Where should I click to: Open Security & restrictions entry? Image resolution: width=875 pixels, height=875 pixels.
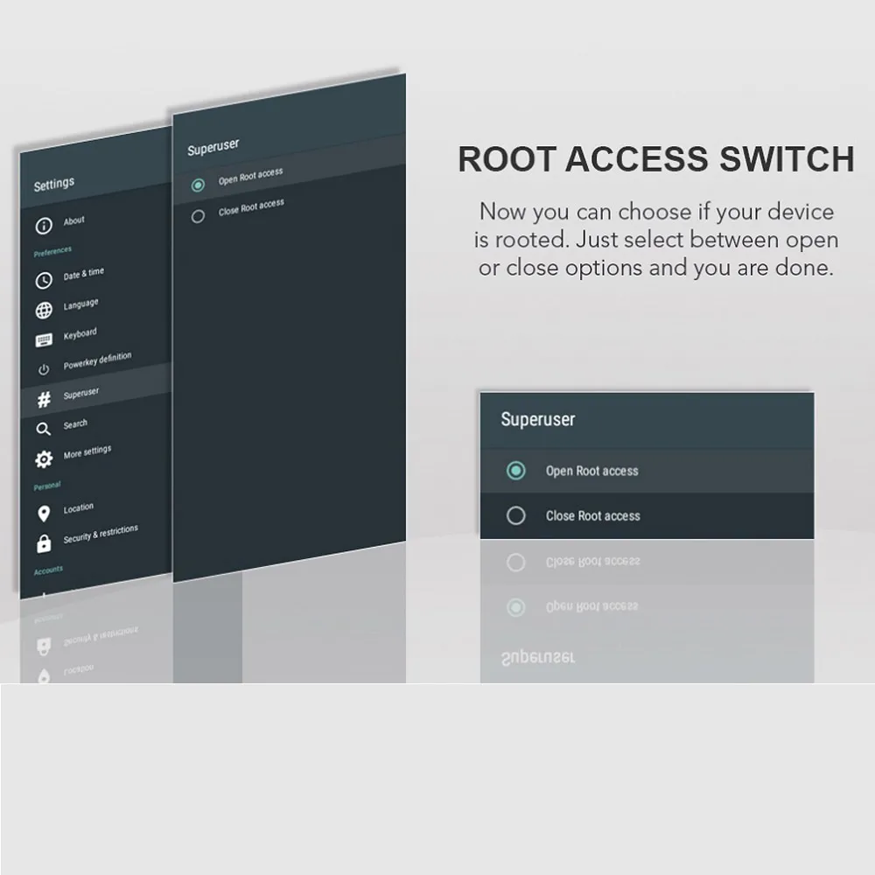pyautogui.click(x=101, y=534)
